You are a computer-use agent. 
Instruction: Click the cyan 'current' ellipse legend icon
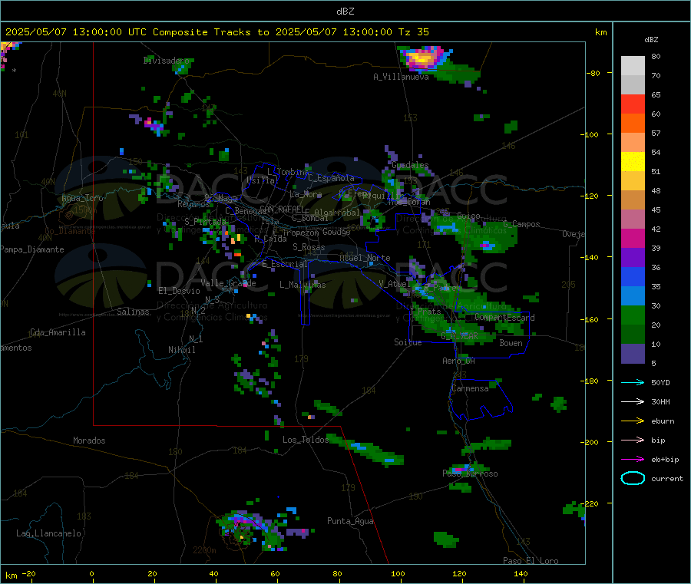[x=633, y=478]
